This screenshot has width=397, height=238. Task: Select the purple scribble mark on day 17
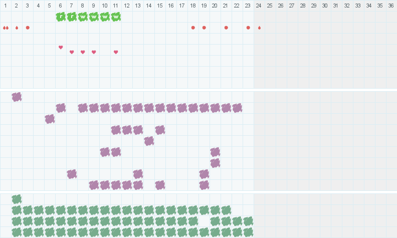182,108
